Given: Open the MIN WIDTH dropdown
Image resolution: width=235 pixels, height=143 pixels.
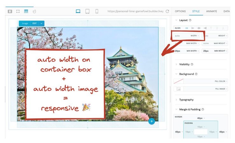Looking at the screenshot, I should click(x=193, y=51).
